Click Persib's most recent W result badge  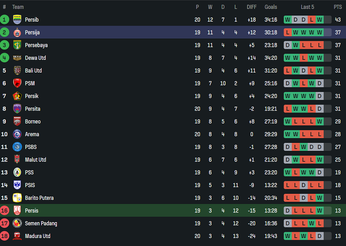(319, 19)
